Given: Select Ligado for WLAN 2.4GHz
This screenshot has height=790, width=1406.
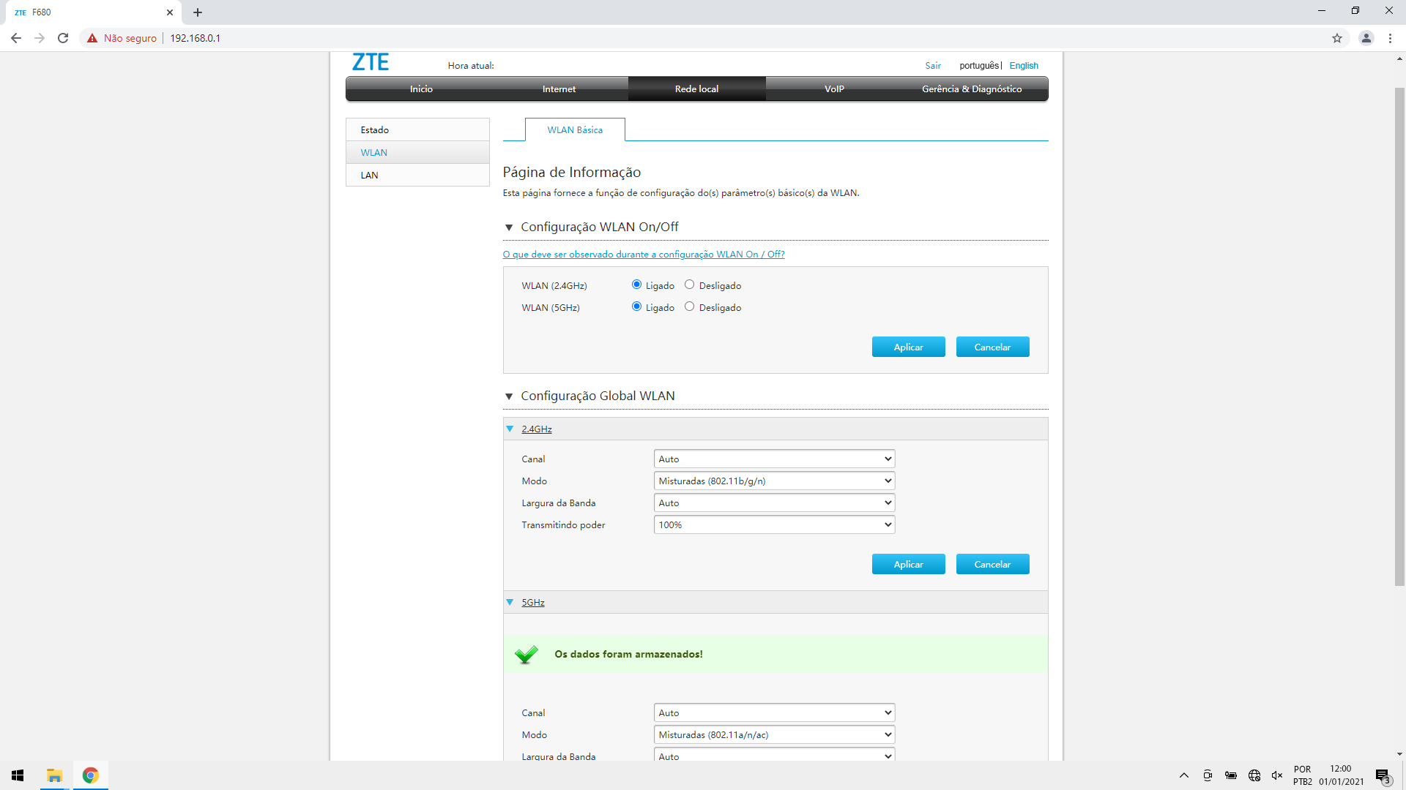Looking at the screenshot, I should tap(636, 284).
